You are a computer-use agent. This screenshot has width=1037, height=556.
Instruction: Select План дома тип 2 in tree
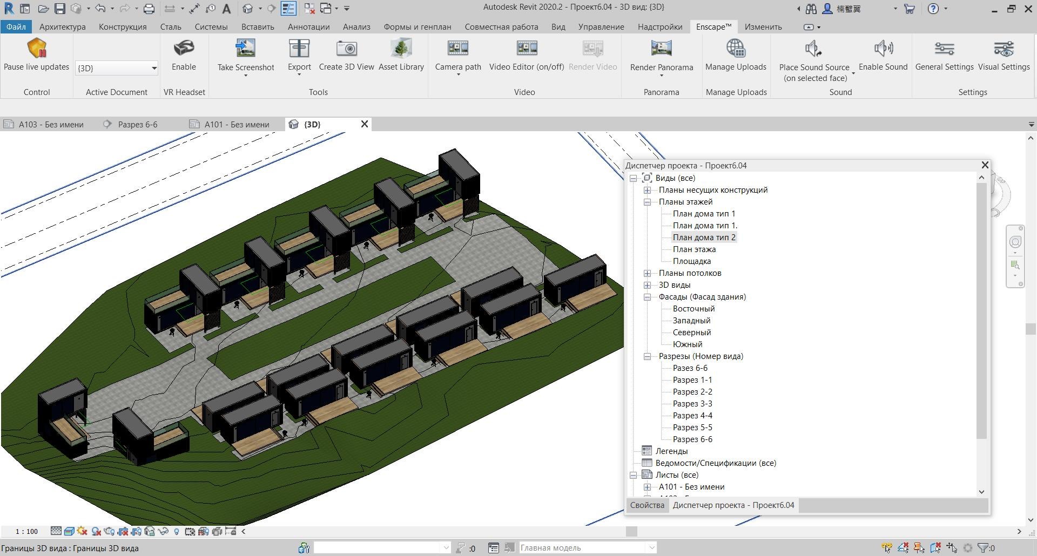pos(704,238)
